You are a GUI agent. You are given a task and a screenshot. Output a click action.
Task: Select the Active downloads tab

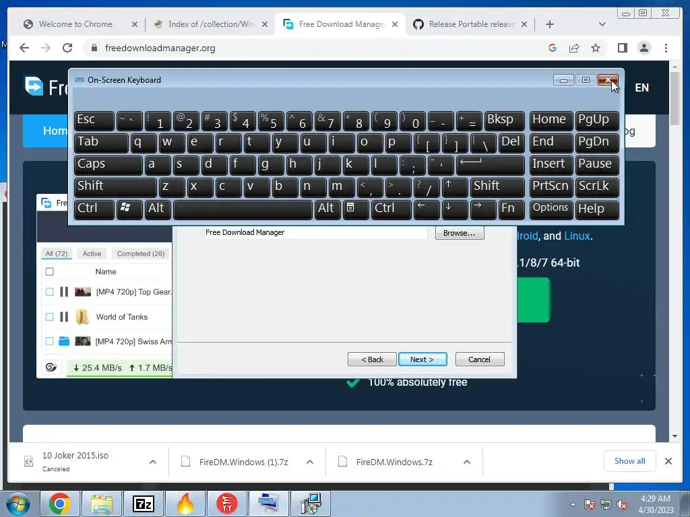92,254
